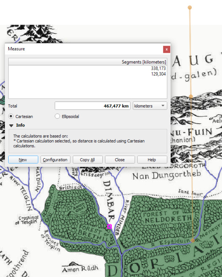Open the kilometers unit dropdown
The image size is (222, 277).
[150, 106]
